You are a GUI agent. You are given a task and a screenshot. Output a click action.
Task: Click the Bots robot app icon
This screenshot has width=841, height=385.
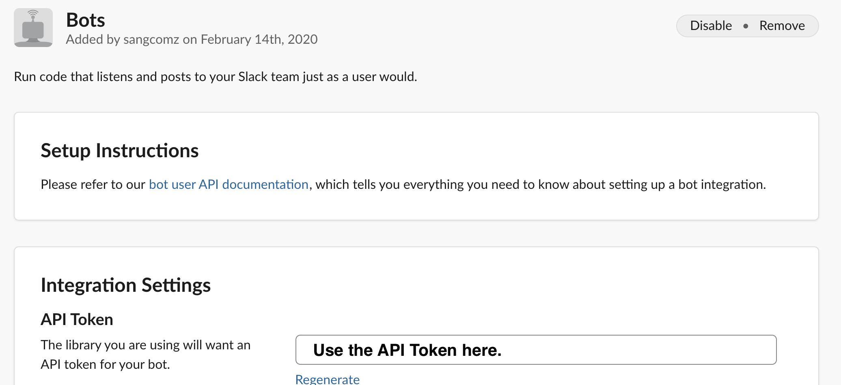[x=33, y=28]
